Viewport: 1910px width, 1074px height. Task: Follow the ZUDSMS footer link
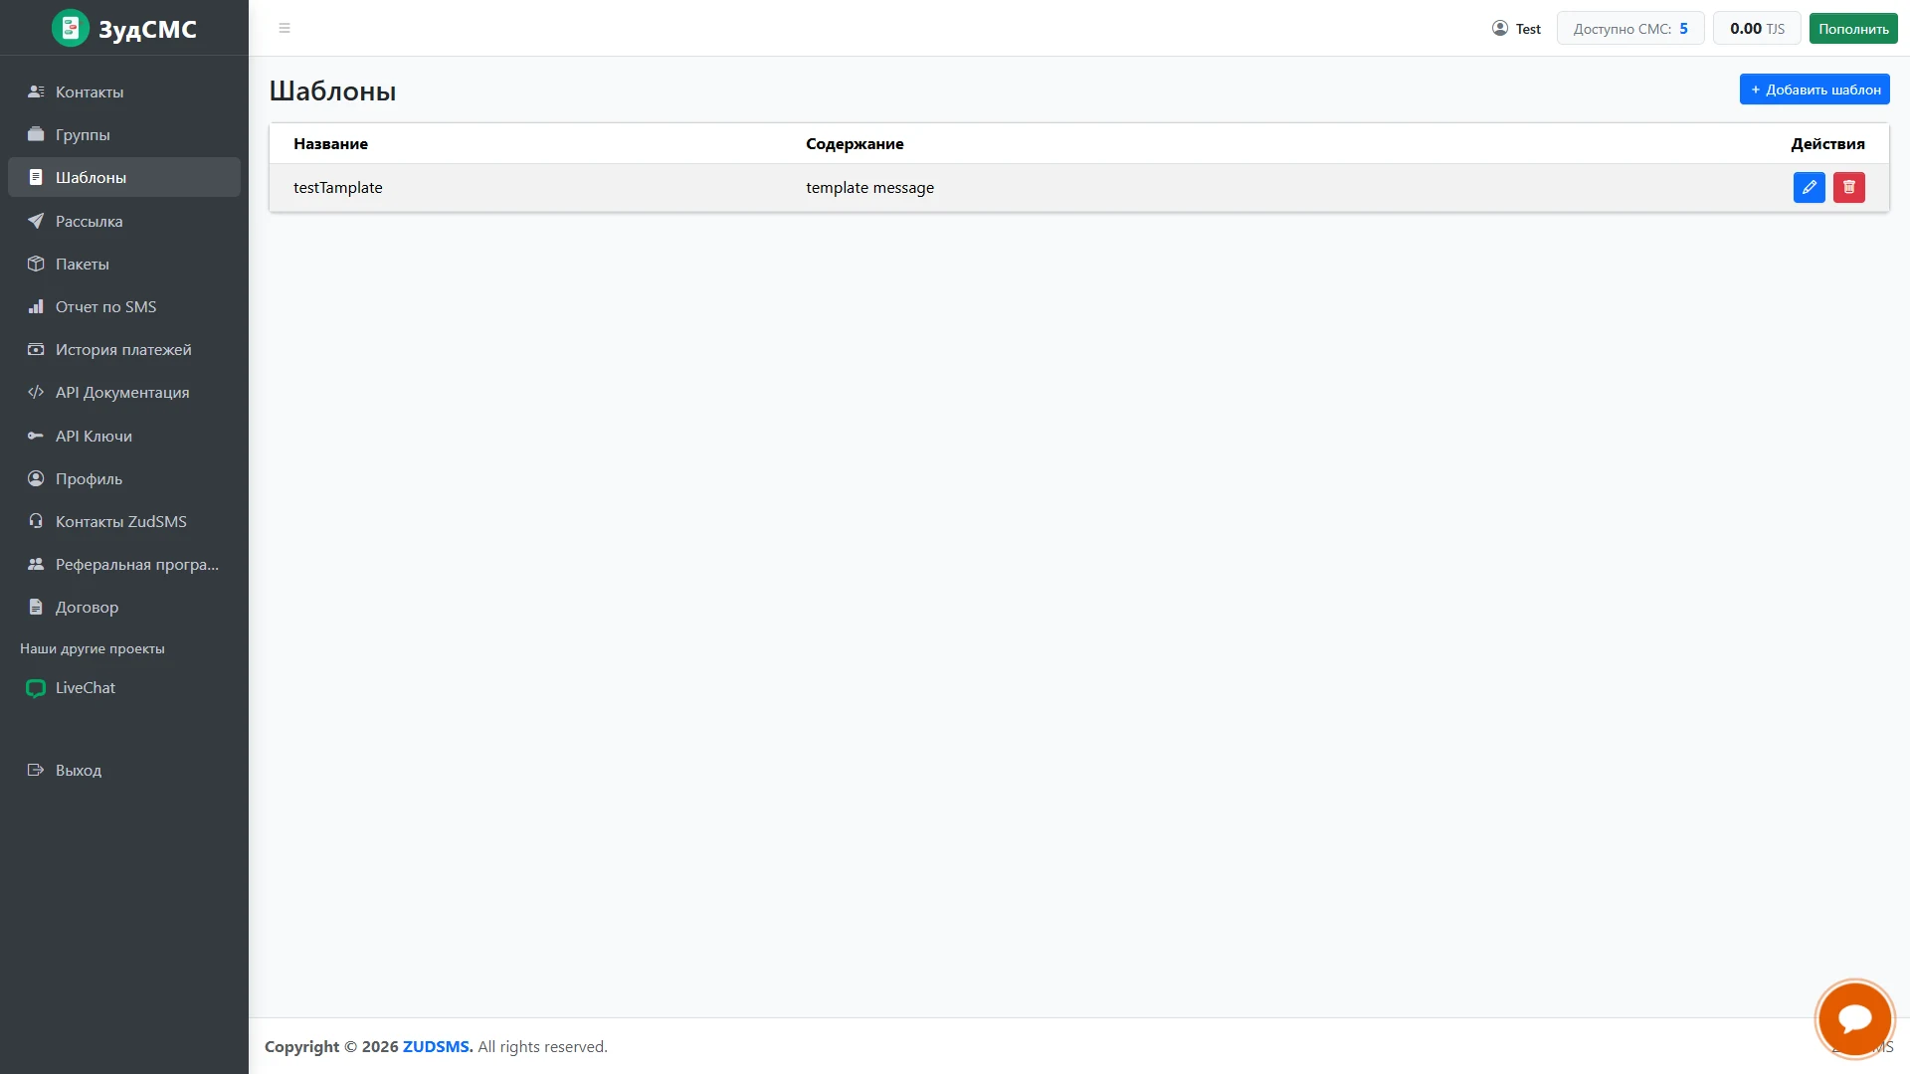click(438, 1046)
